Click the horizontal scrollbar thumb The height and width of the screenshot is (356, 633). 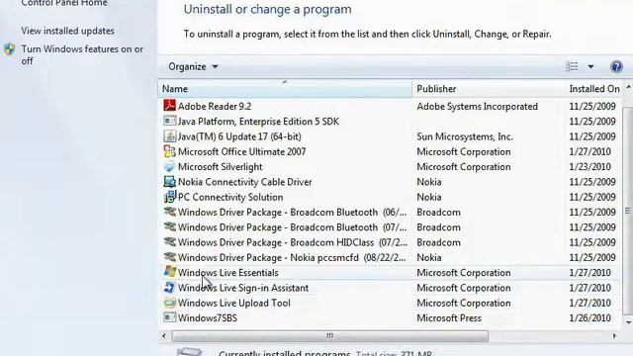pos(329,335)
